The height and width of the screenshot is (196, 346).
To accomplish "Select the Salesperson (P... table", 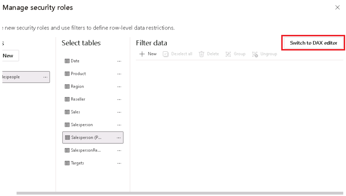I will 93,138.
